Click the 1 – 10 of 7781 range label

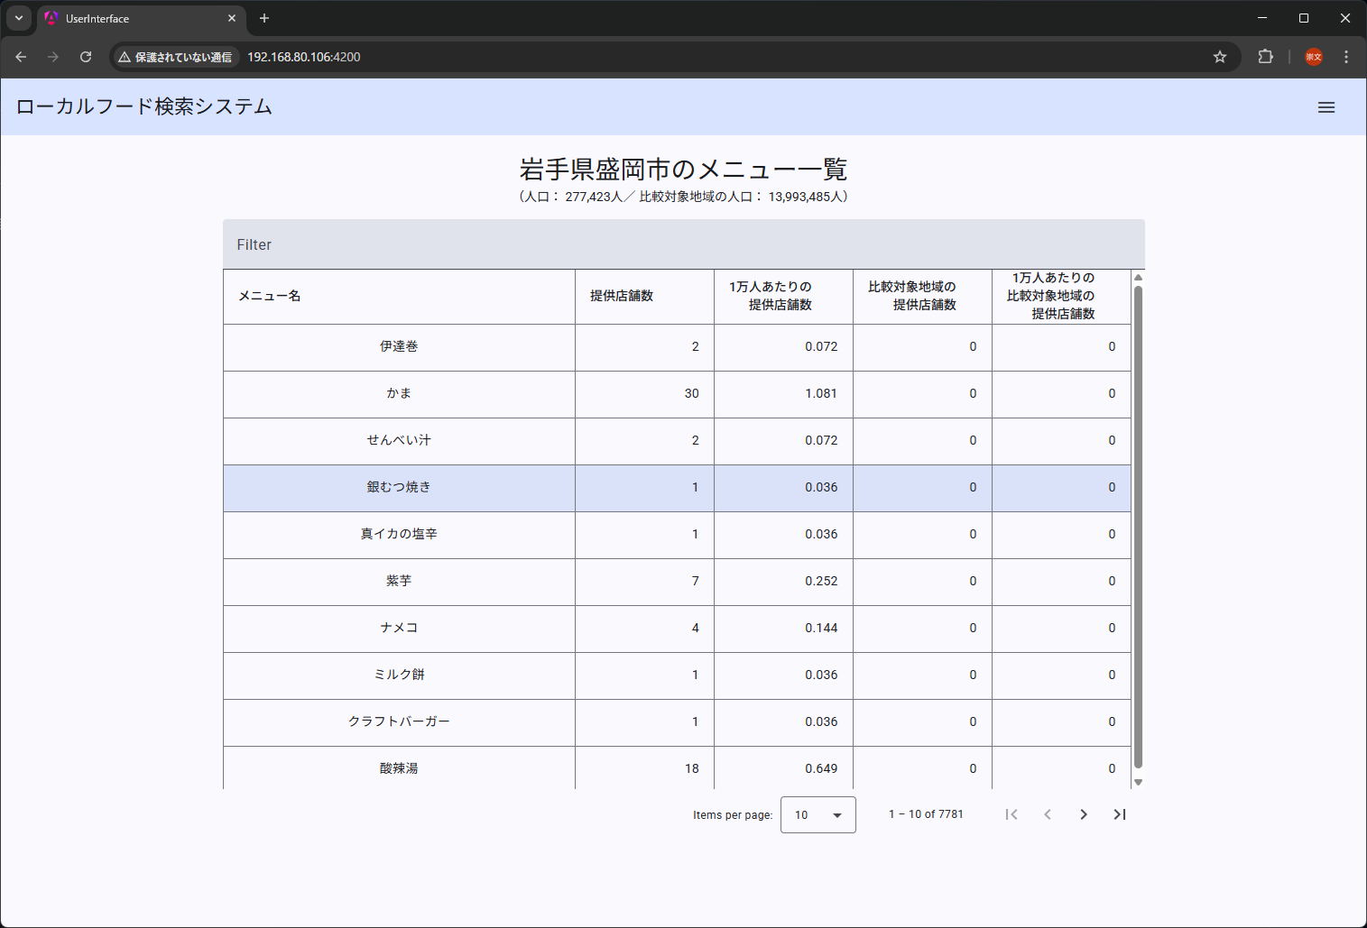tap(926, 814)
